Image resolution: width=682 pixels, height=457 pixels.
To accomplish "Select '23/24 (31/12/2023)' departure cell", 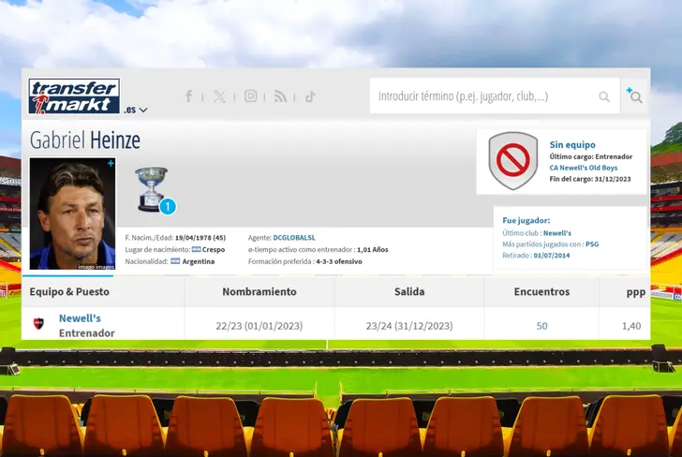I will pyautogui.click(x=409, y=326).
